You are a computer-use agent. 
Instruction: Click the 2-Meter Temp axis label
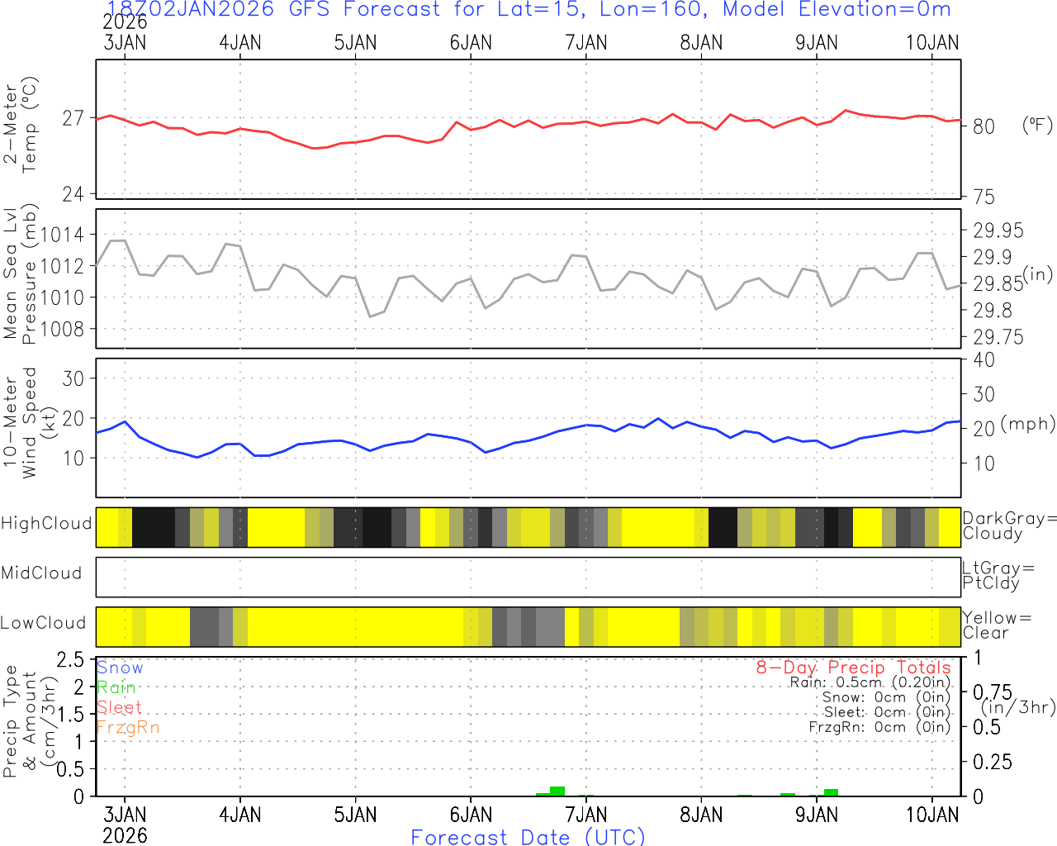coord(21,128)
